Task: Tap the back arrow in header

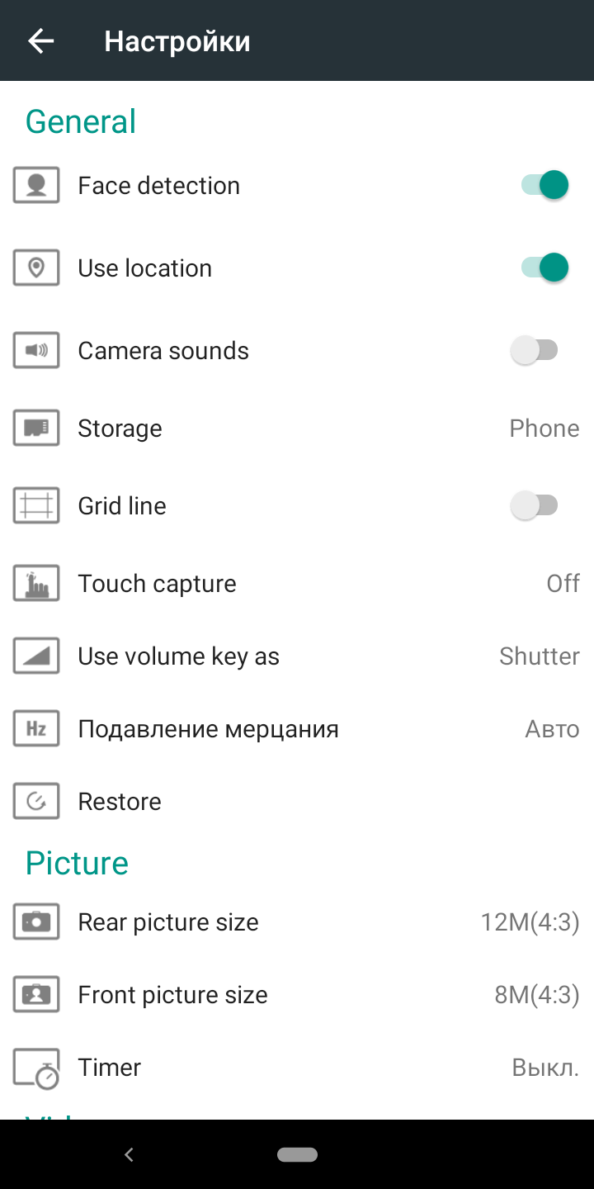Action: click(40, 41)
